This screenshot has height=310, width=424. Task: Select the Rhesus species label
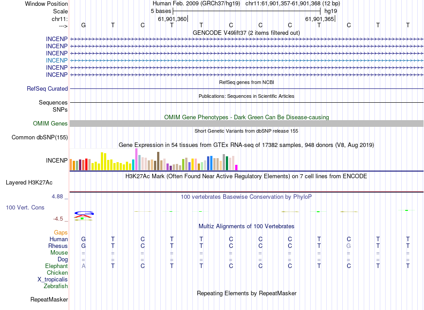[x=58, y=246]
